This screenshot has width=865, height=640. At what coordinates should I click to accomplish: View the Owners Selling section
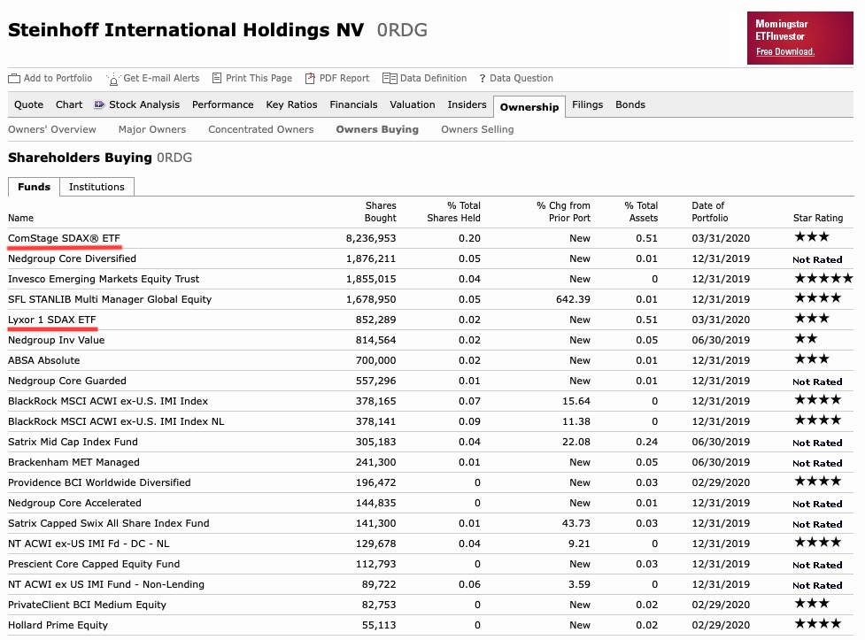(476, 129)
